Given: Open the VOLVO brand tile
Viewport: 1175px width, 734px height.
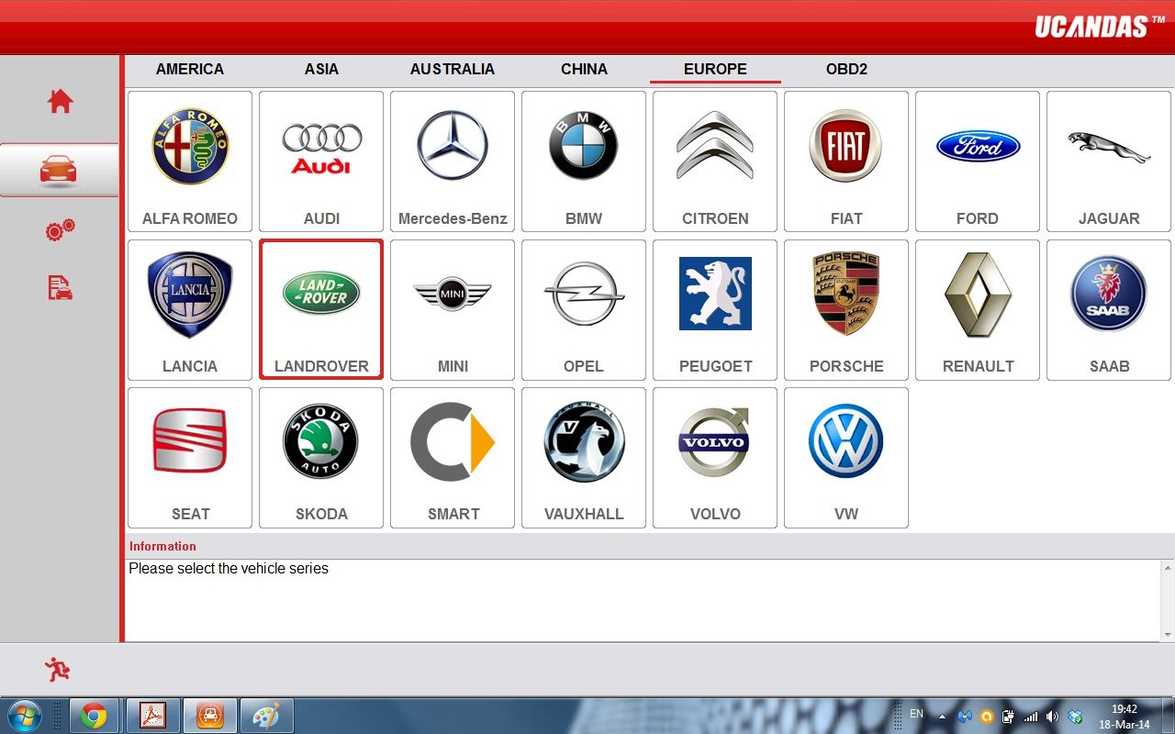Looking at the screenshot, I should pyautogui.click(x=715, y=458).
